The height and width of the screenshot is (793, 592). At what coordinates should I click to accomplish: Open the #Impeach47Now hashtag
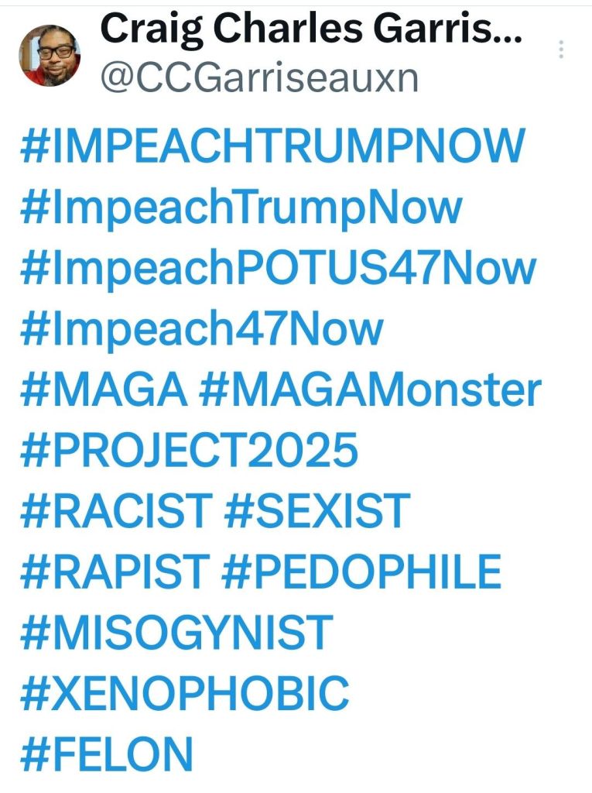pyautogui.click(x=201, y=328)
